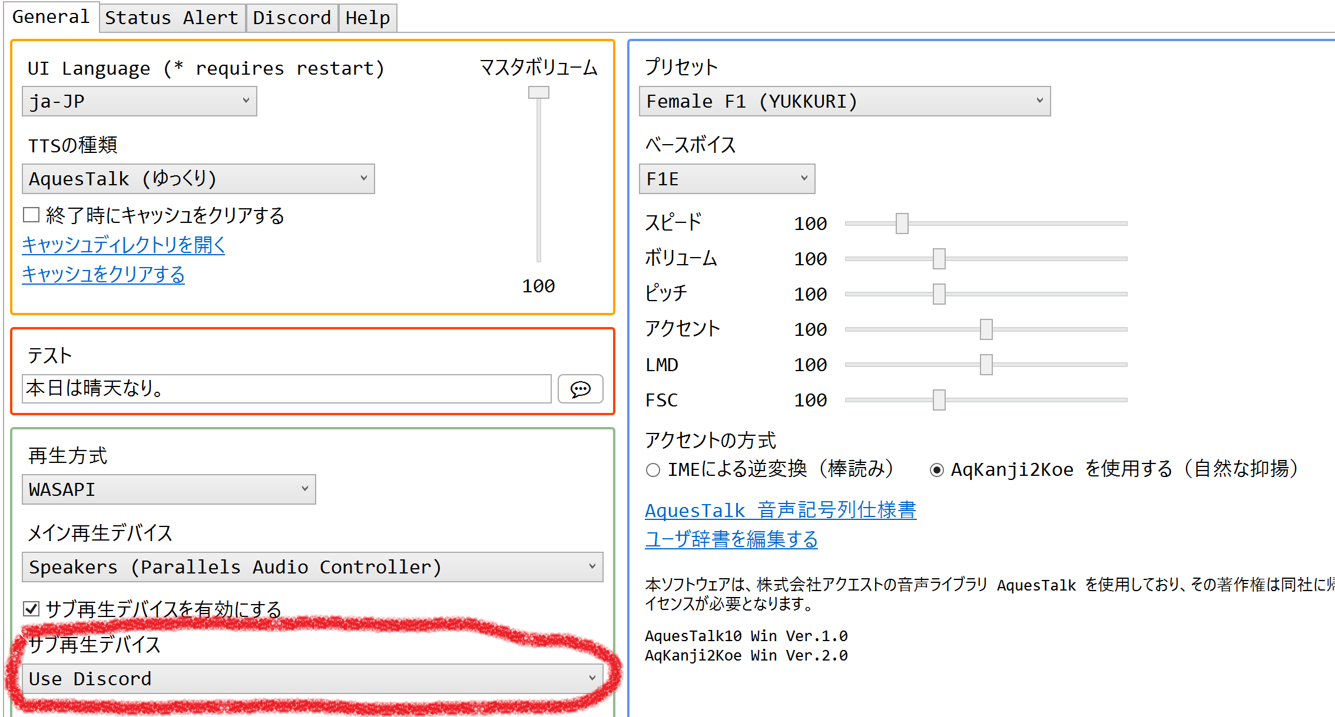The height and width of the screenshot is (717, 1335).
Task: Open the メイン再生デバイス Speakers dropdown
Action: click(313, 567)
